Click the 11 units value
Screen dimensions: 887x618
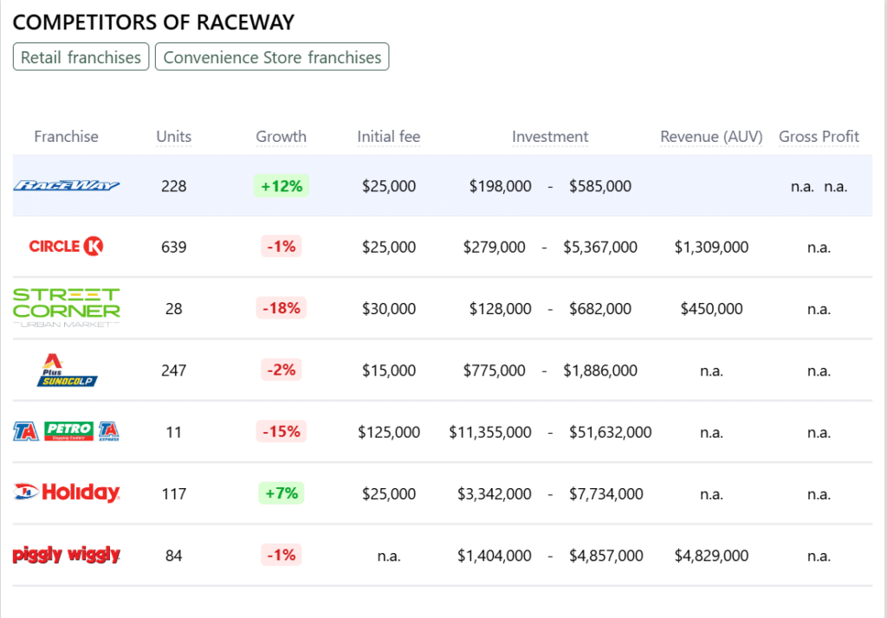pyautogui.click(x=173, y=432)
